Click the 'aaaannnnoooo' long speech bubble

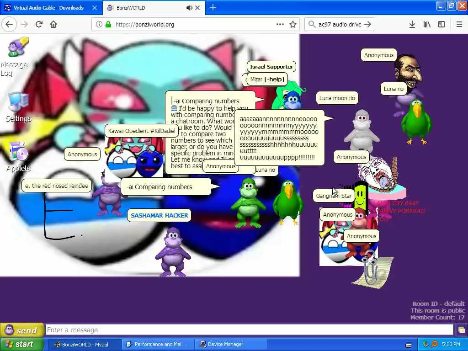click(279, 138)
